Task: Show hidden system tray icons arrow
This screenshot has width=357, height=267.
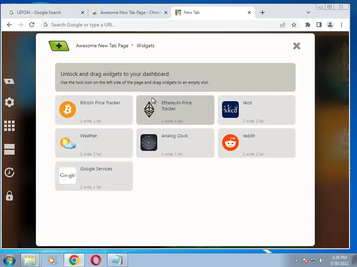Action: (x=296, y=260)
